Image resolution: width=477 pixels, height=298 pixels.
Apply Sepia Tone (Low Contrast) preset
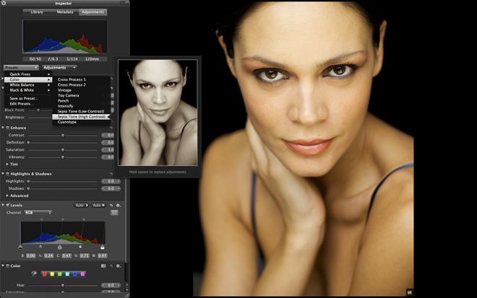pos(81,112)
